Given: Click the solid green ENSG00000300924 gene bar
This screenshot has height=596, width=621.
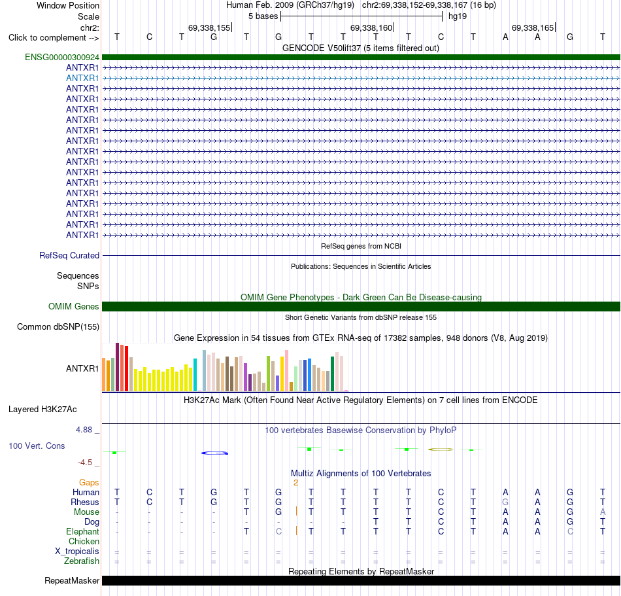Looking at the screenshot, I should tap(361, 58).
